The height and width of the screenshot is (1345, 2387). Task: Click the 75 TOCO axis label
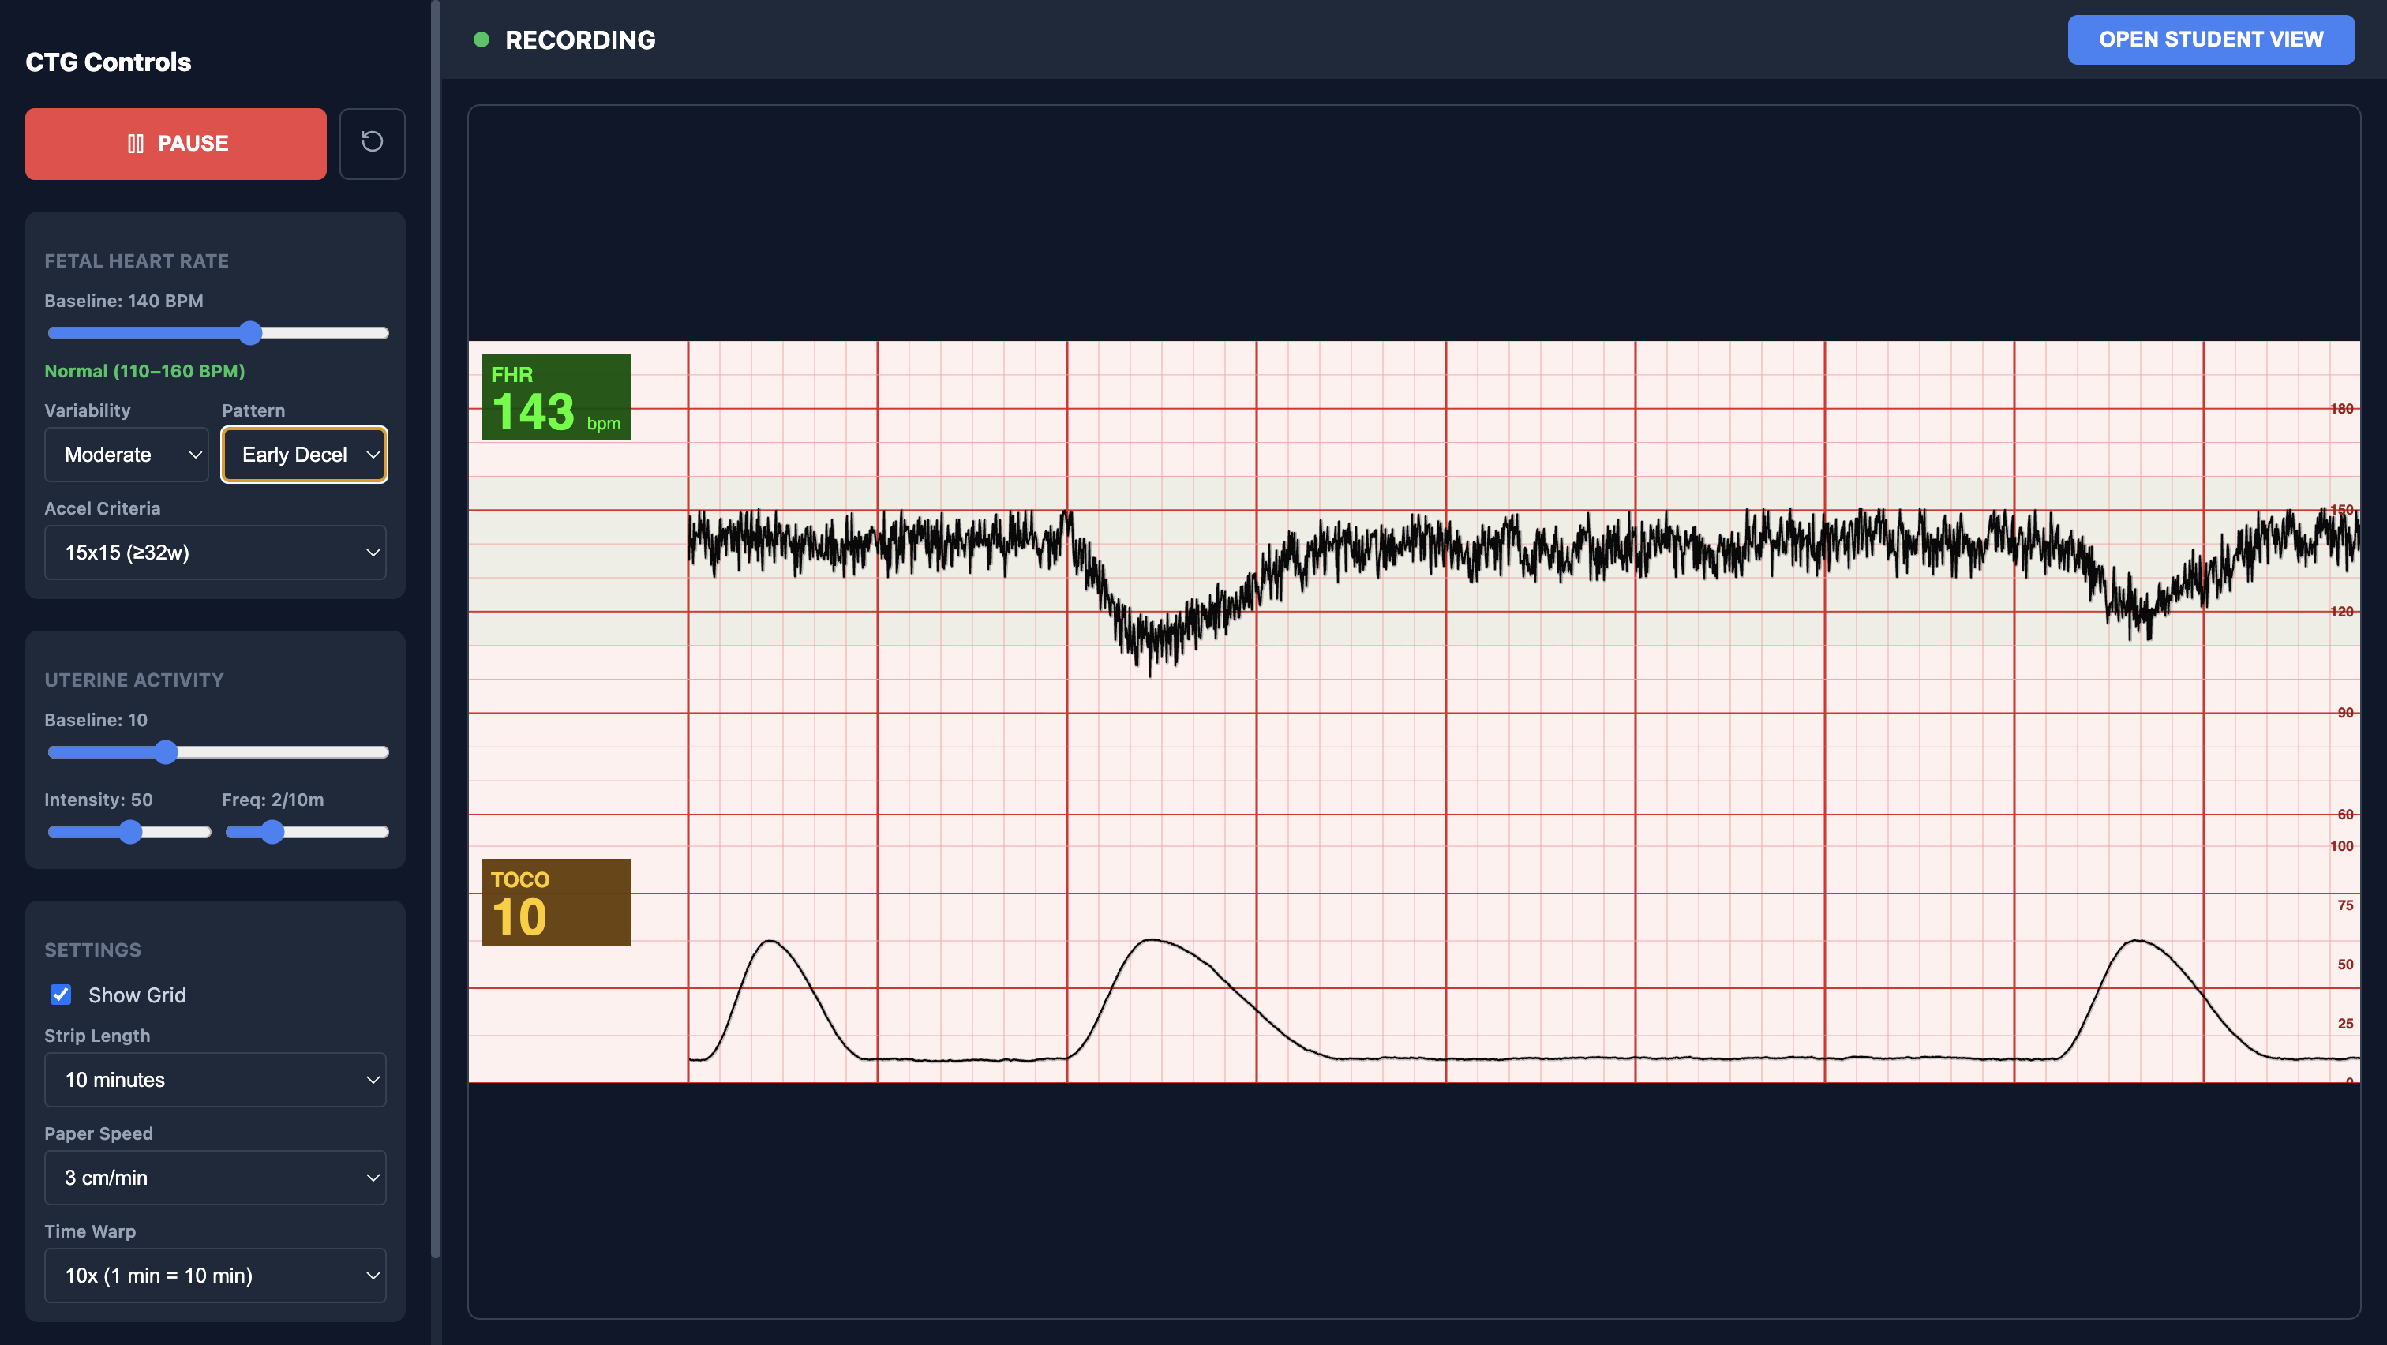[2345, 906]
